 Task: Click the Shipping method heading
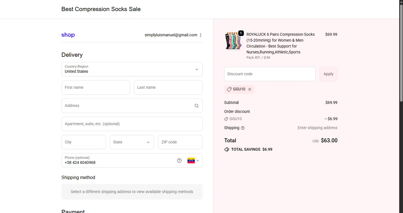tap(78, 178)
